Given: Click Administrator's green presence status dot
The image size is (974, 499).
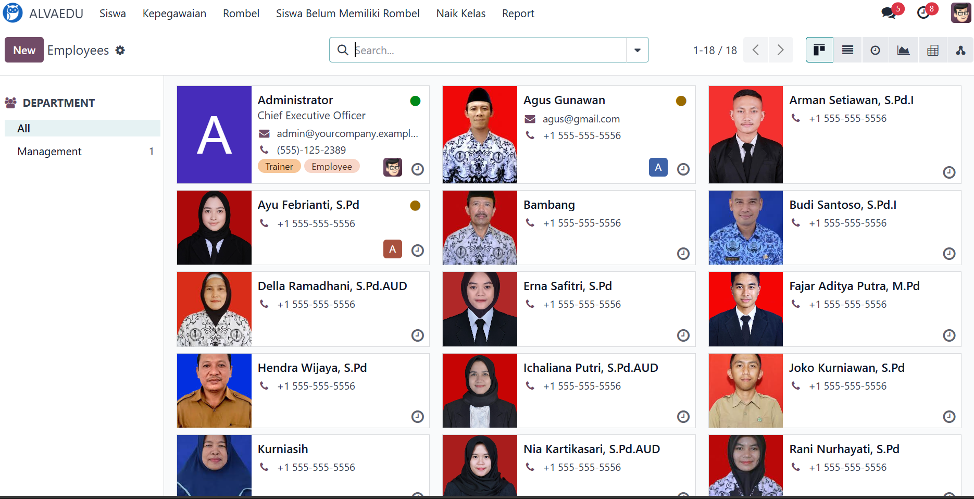Looking at the screenshot, I should 415,101.
